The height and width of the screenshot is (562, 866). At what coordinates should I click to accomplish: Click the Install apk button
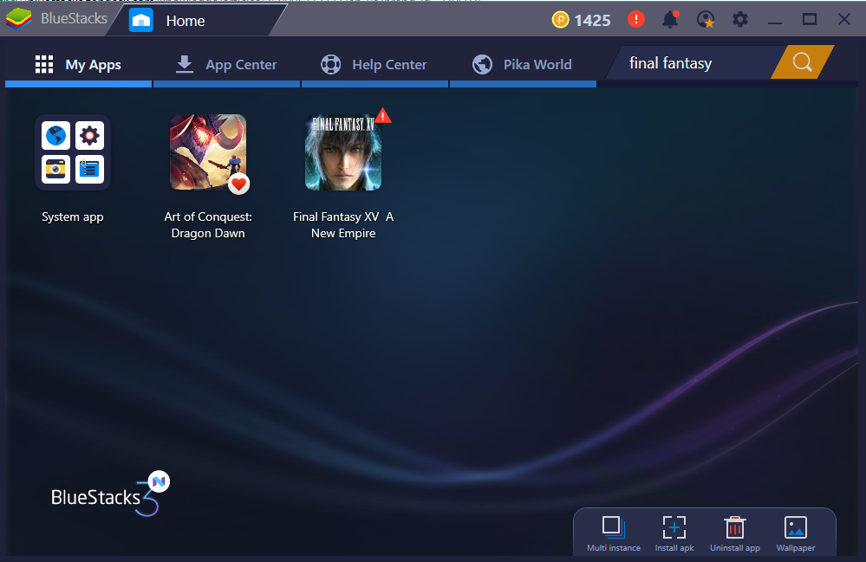click(674, 534)
